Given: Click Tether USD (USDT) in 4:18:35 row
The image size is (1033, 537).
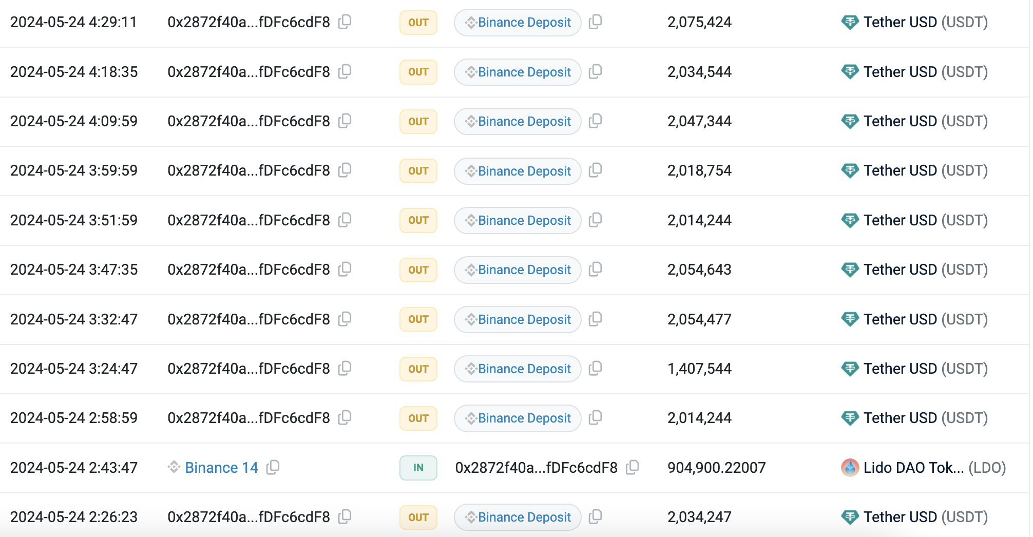Looking at the screenshot, I should click(x=926, y=72).
